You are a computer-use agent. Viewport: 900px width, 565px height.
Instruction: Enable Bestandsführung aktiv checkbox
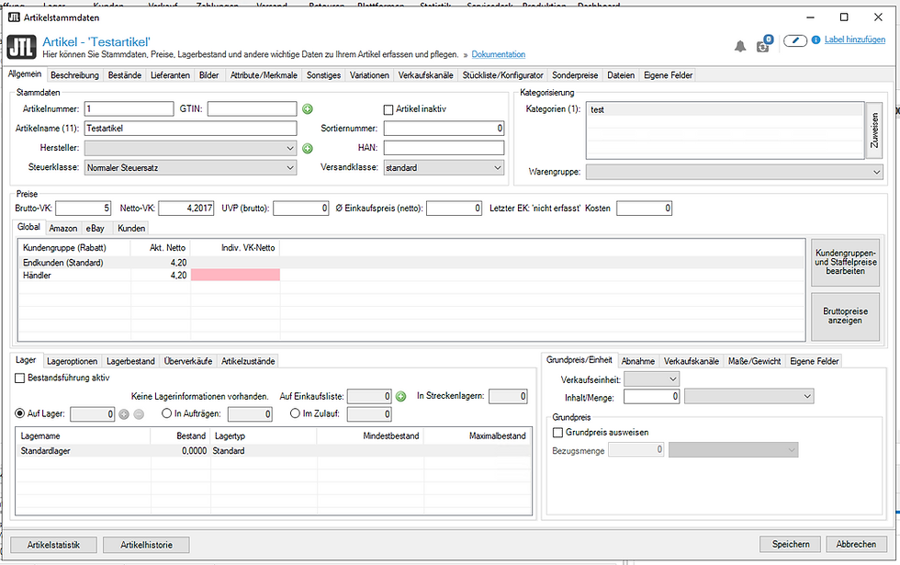(x=20, y=378)
